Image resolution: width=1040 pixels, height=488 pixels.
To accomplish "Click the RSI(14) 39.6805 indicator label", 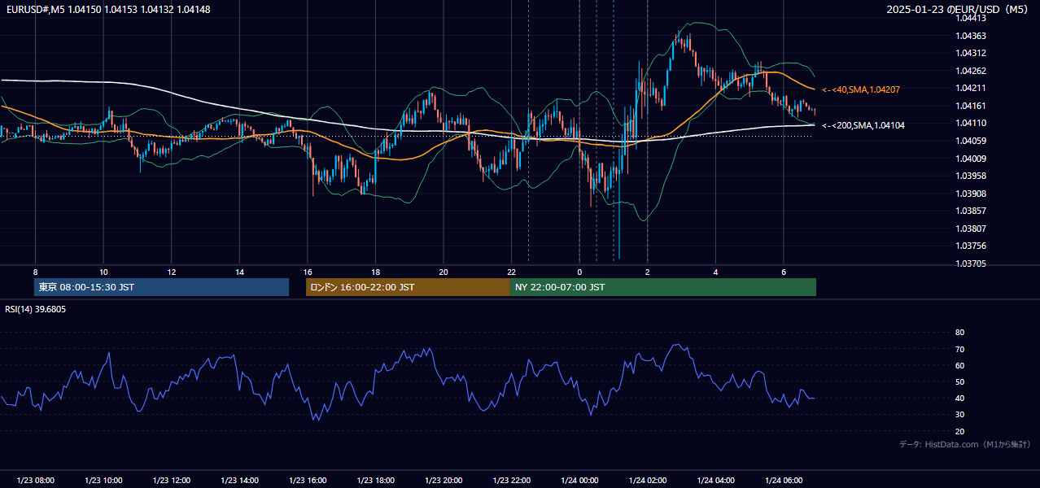I will click(36, 309).
